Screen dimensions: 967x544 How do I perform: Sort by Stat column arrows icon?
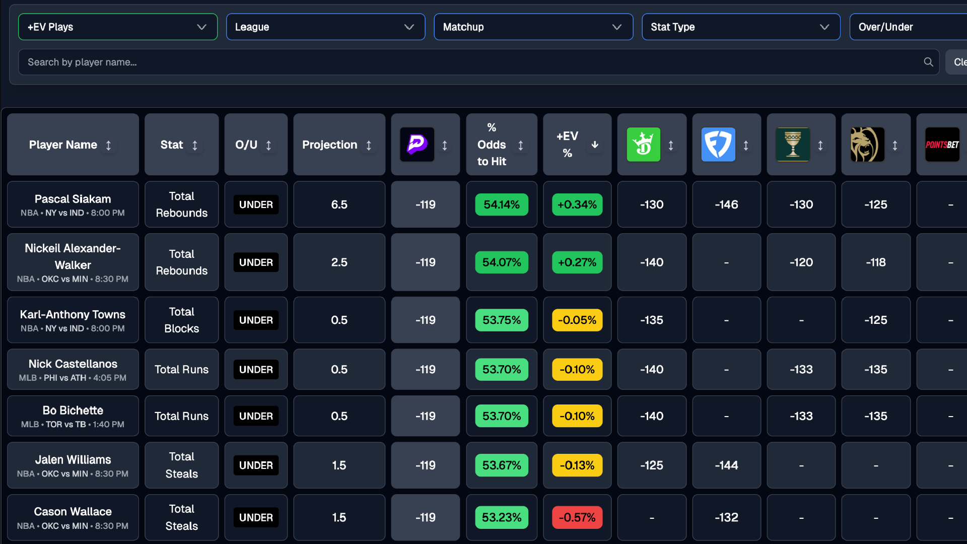pyautogui.click(x=195, y=145)
